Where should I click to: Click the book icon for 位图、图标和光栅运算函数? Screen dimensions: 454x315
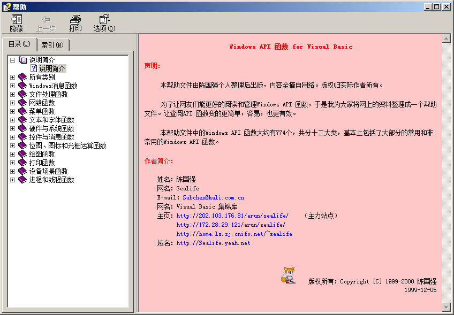22,145
